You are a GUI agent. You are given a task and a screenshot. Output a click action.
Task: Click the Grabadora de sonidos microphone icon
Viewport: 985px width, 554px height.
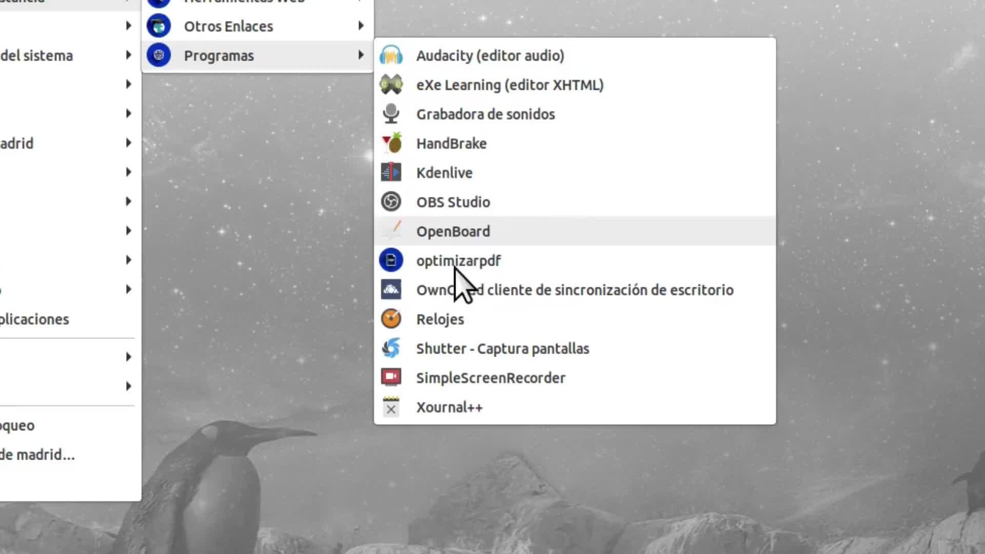click(x=391, y=114)
